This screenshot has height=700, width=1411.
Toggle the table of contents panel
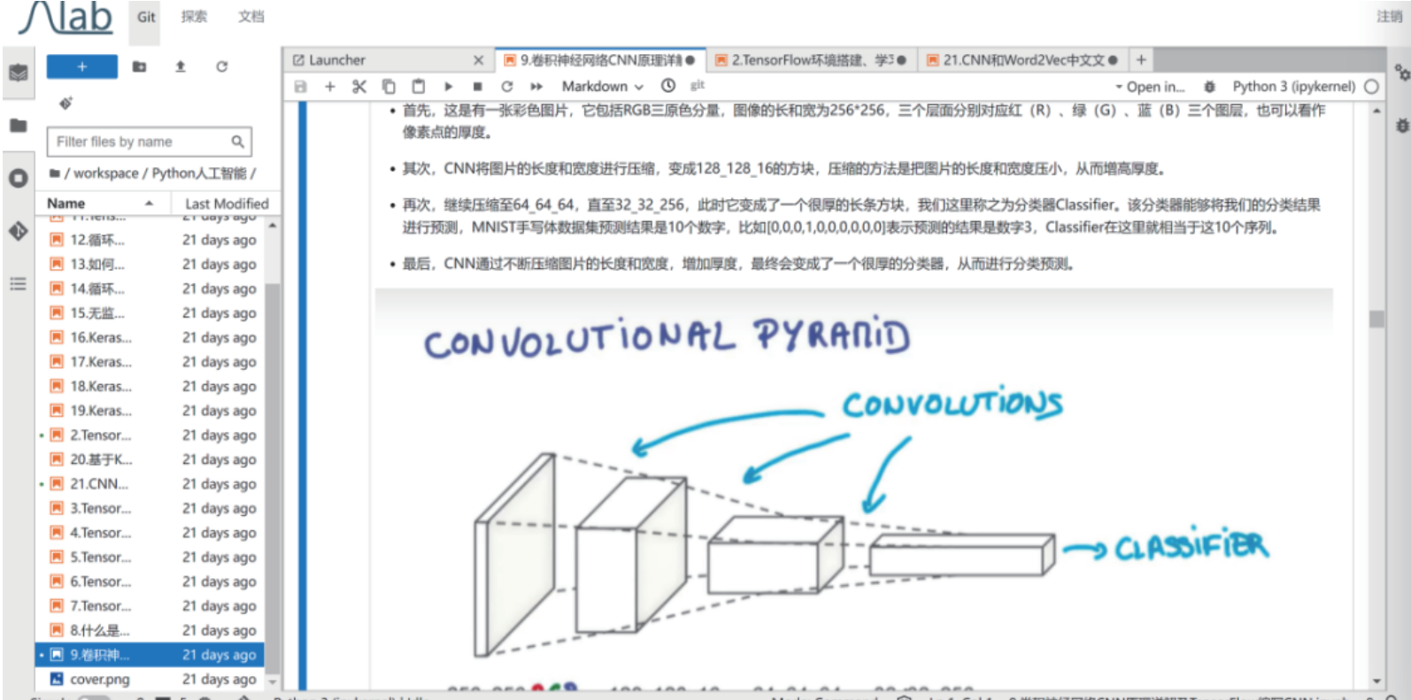coord(18,284)
